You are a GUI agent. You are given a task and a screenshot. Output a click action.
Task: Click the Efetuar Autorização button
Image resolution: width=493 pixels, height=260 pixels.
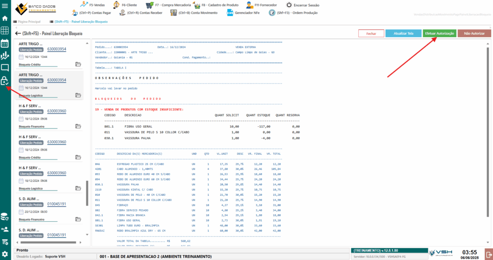[439, 34]
